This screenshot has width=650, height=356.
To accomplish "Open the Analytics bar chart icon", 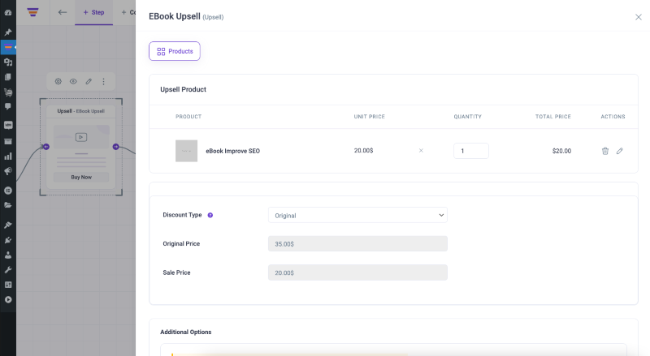I will 8,156.
